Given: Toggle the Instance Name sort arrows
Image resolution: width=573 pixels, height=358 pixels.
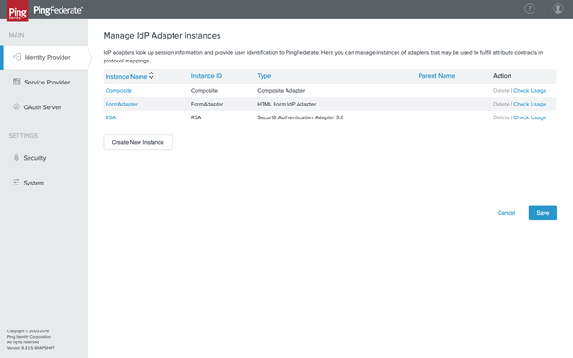Looking at the screenshot, I should coord(151,75).
